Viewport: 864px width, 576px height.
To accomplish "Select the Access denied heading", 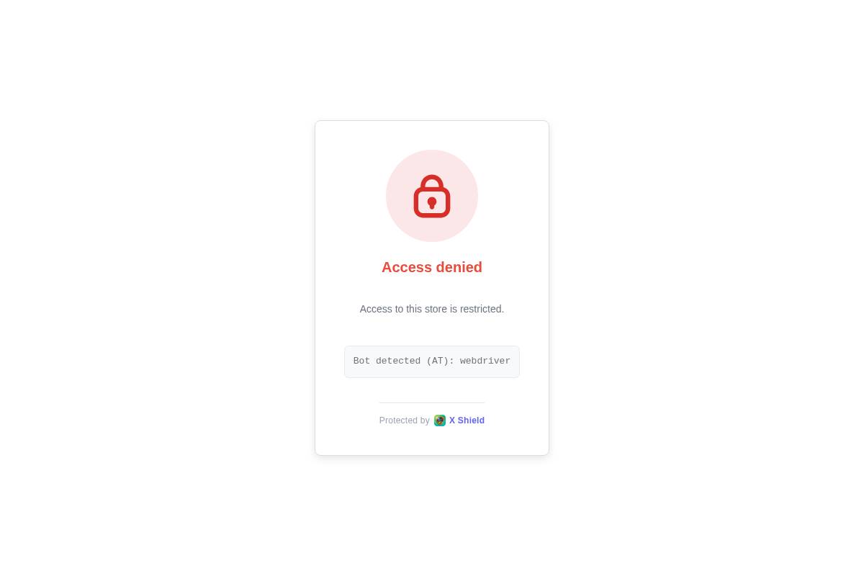I will coord(432,267).
